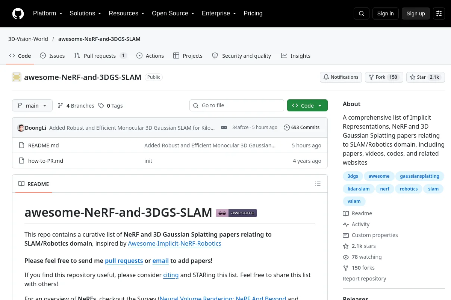View 4 Branches list
Image resolution: width=451 pixels, height=300 pixels.
pyautogui.click(x=76, y=106)
